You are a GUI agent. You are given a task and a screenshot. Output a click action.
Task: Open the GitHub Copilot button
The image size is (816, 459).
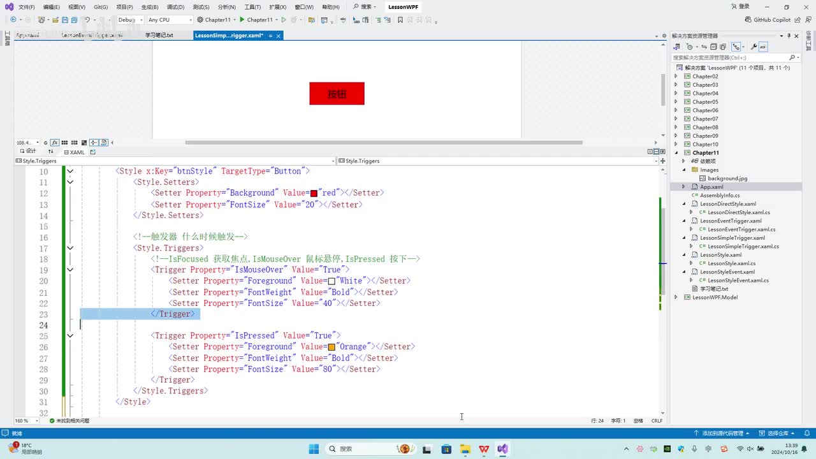tap(768, 20)
